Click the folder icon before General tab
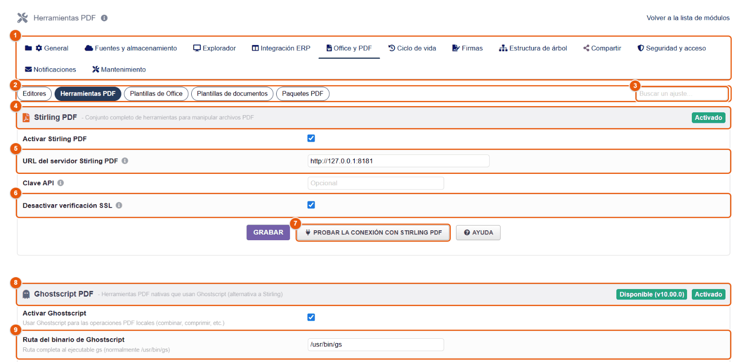 pyautogui.click(x=28, y=48)
